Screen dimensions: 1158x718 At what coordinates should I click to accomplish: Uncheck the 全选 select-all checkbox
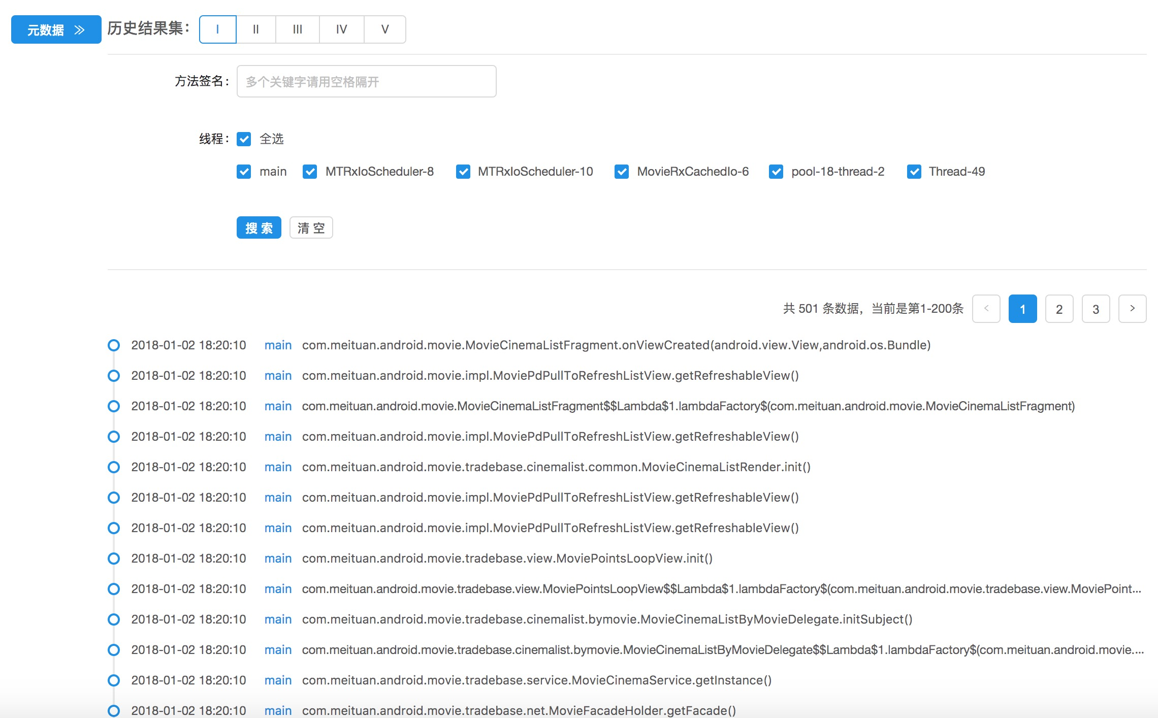(244, 139)
